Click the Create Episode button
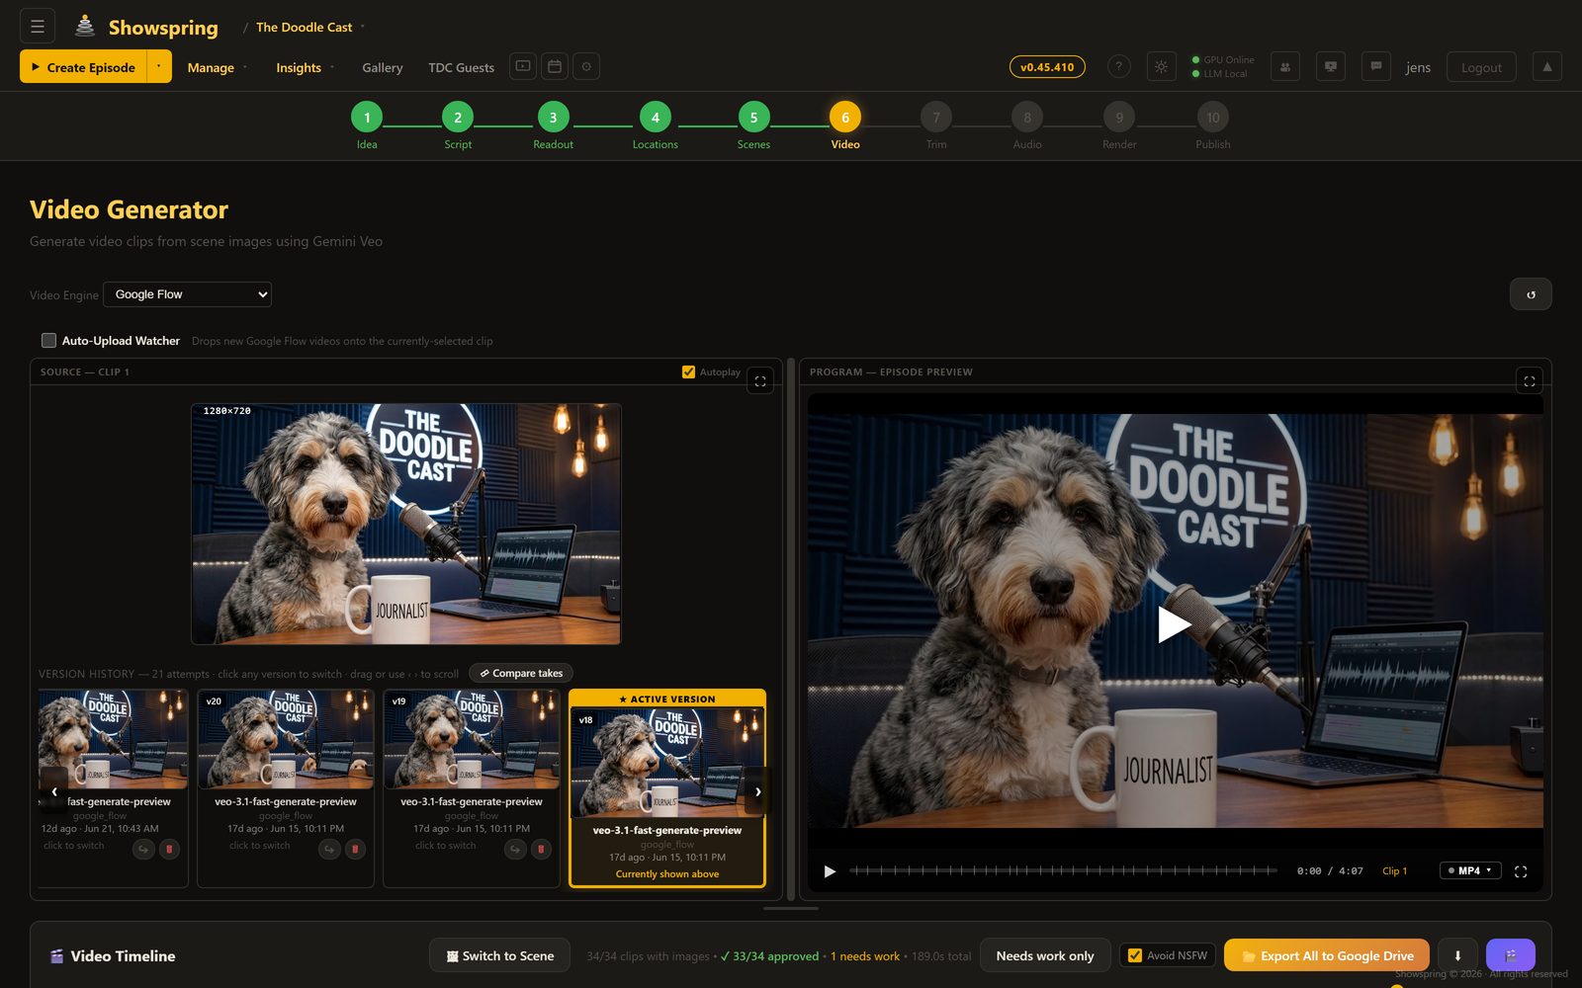The width and height of the screenshot is (1582, 988). (84, 66)
